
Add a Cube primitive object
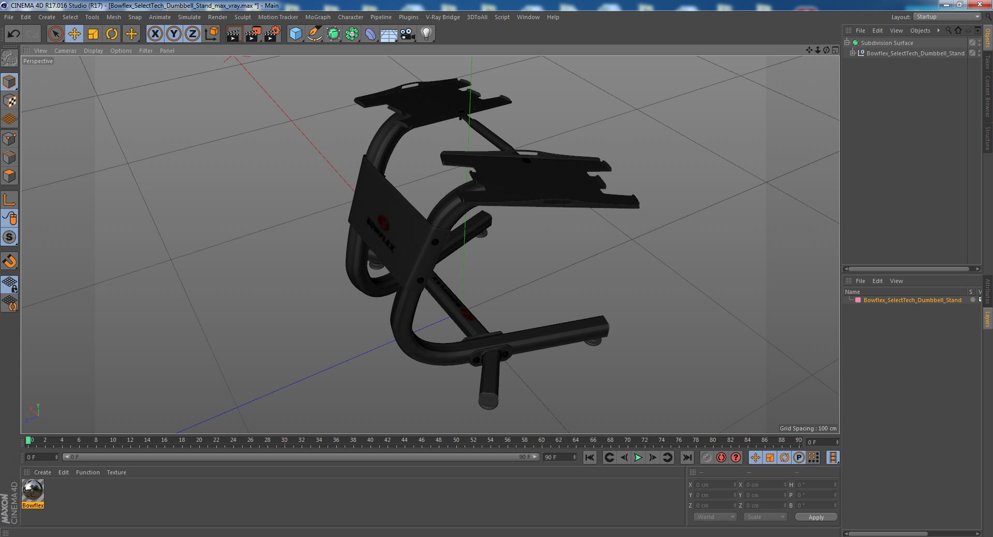coord(295,34)
